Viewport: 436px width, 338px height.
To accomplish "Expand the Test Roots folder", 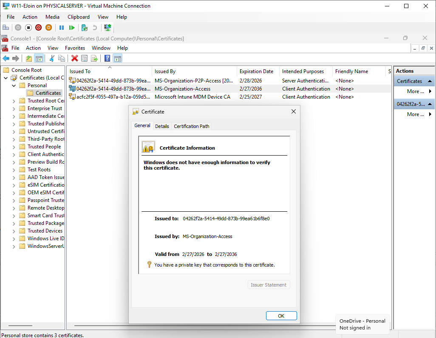I will pos(14,170).
